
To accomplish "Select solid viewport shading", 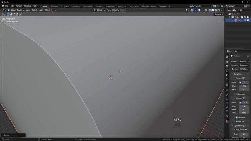I will click(x=213, y=10).
